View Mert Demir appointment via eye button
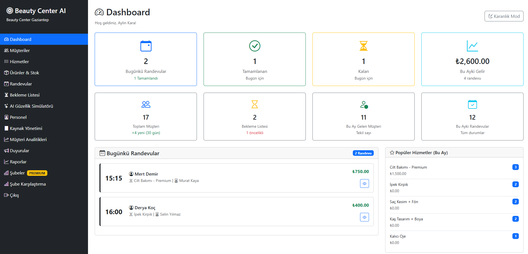528x254 pixels. (364, 184)
